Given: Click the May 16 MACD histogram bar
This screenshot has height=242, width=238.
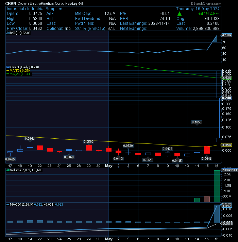Looking at the screenshot, I should click(x=217, y=213).
